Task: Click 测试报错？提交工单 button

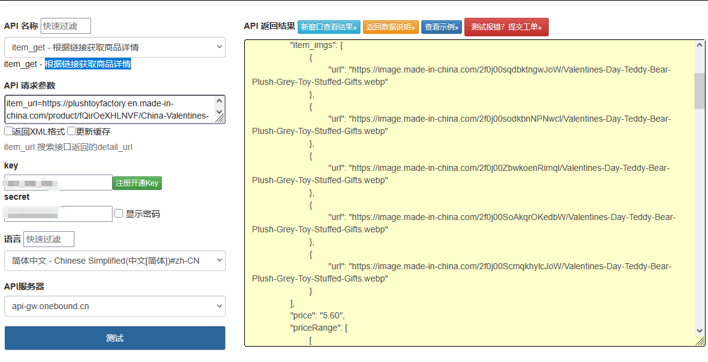Action: click(506, 27)
